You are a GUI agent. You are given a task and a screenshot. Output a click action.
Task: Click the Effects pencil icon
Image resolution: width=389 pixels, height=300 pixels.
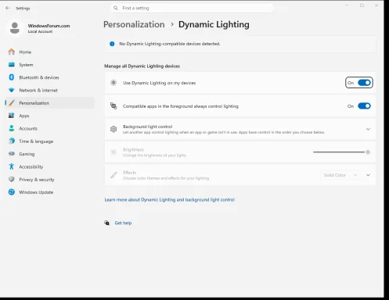113,175
